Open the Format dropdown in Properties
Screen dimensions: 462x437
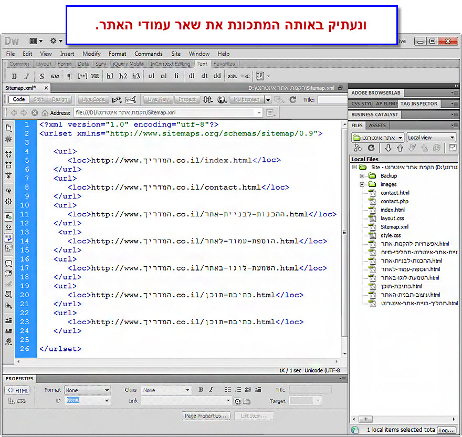[88, 390]
